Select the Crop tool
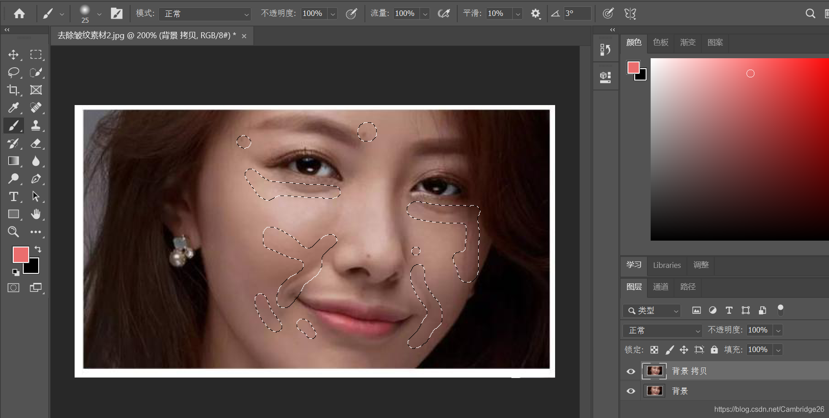 point(13,90)
